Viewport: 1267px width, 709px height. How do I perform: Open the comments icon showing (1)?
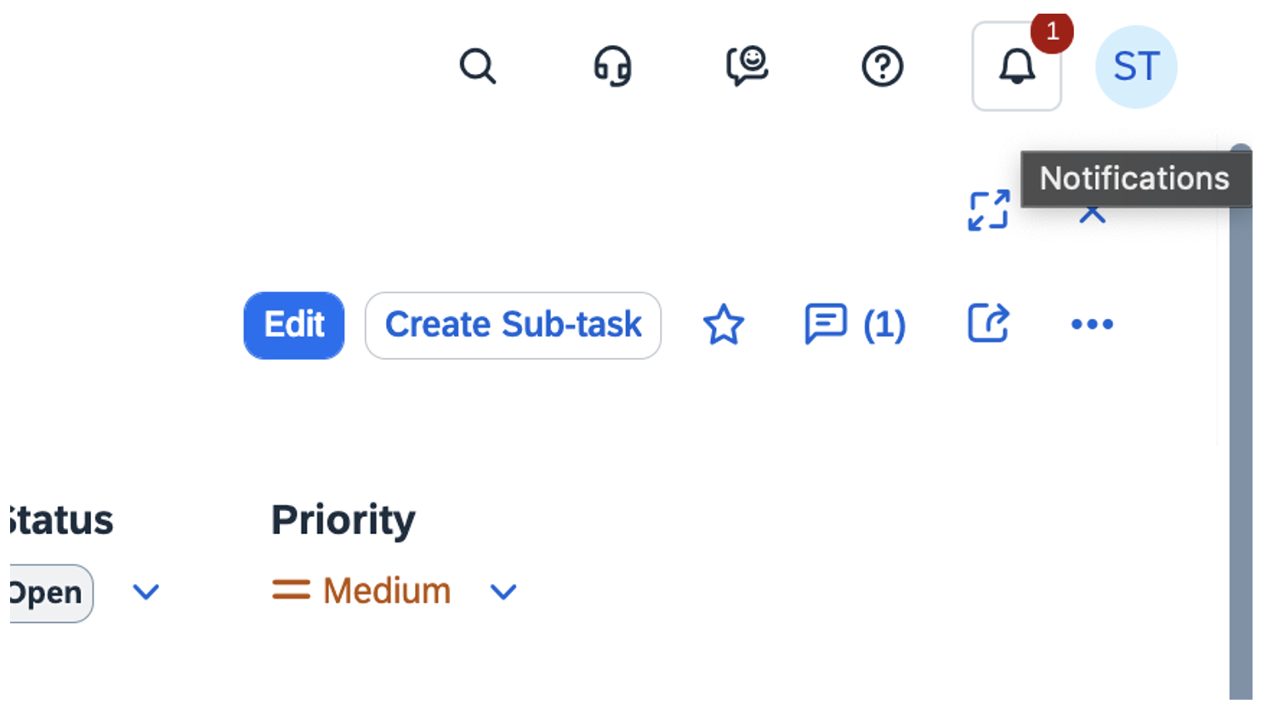pyautogui.click(x=855, y=325)
